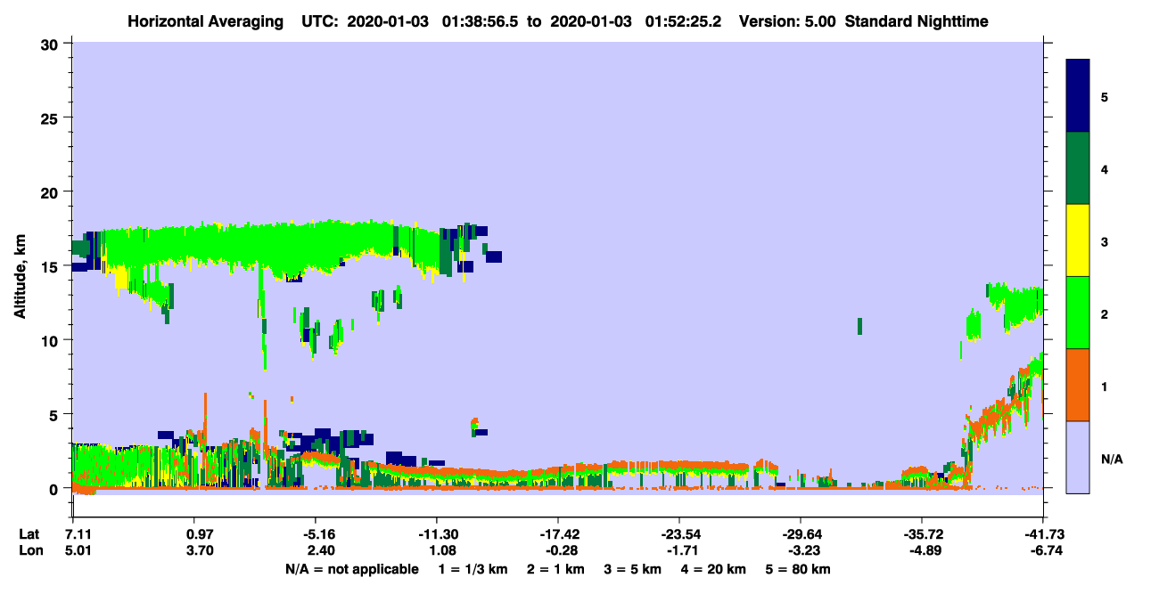Image resolution: width=1159 pixels, height=594 pixels.
Task: Click the longitude value 2.40
Action: pos(320,550)
